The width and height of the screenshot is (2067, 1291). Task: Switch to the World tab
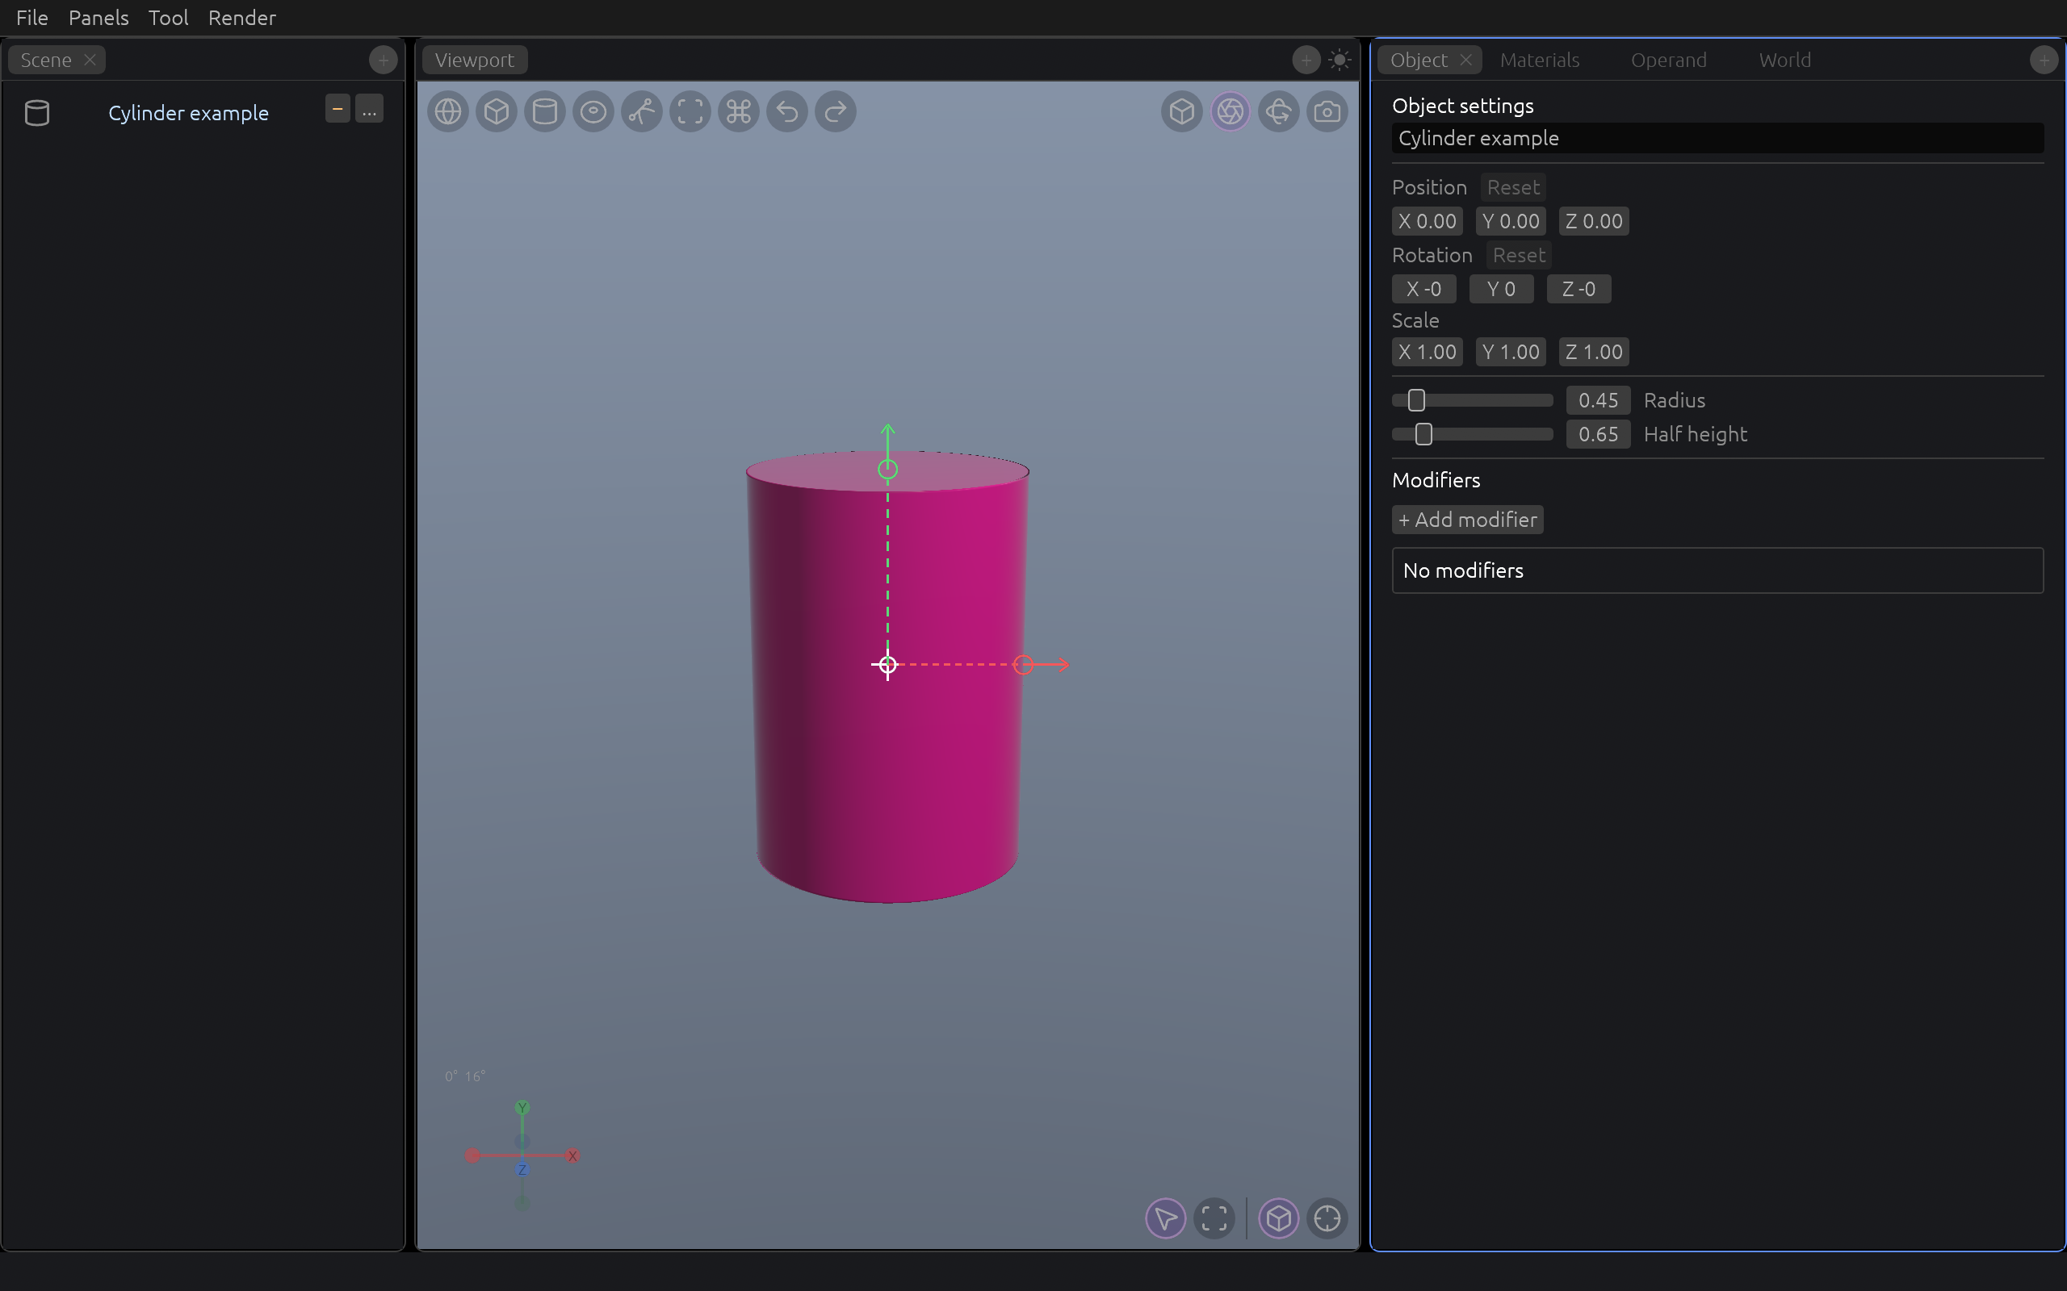(x=1784, y=60)
